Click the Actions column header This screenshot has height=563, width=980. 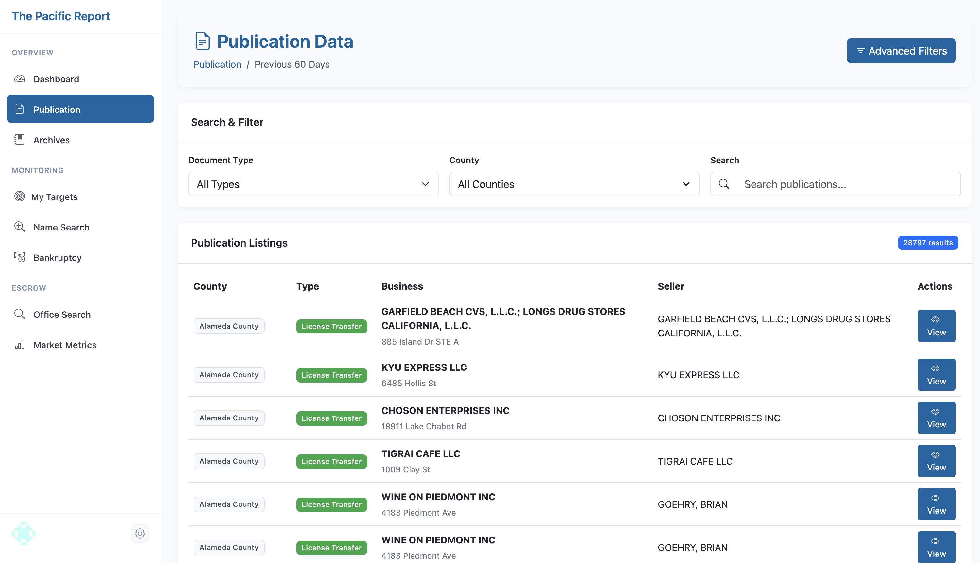(935, 286)
